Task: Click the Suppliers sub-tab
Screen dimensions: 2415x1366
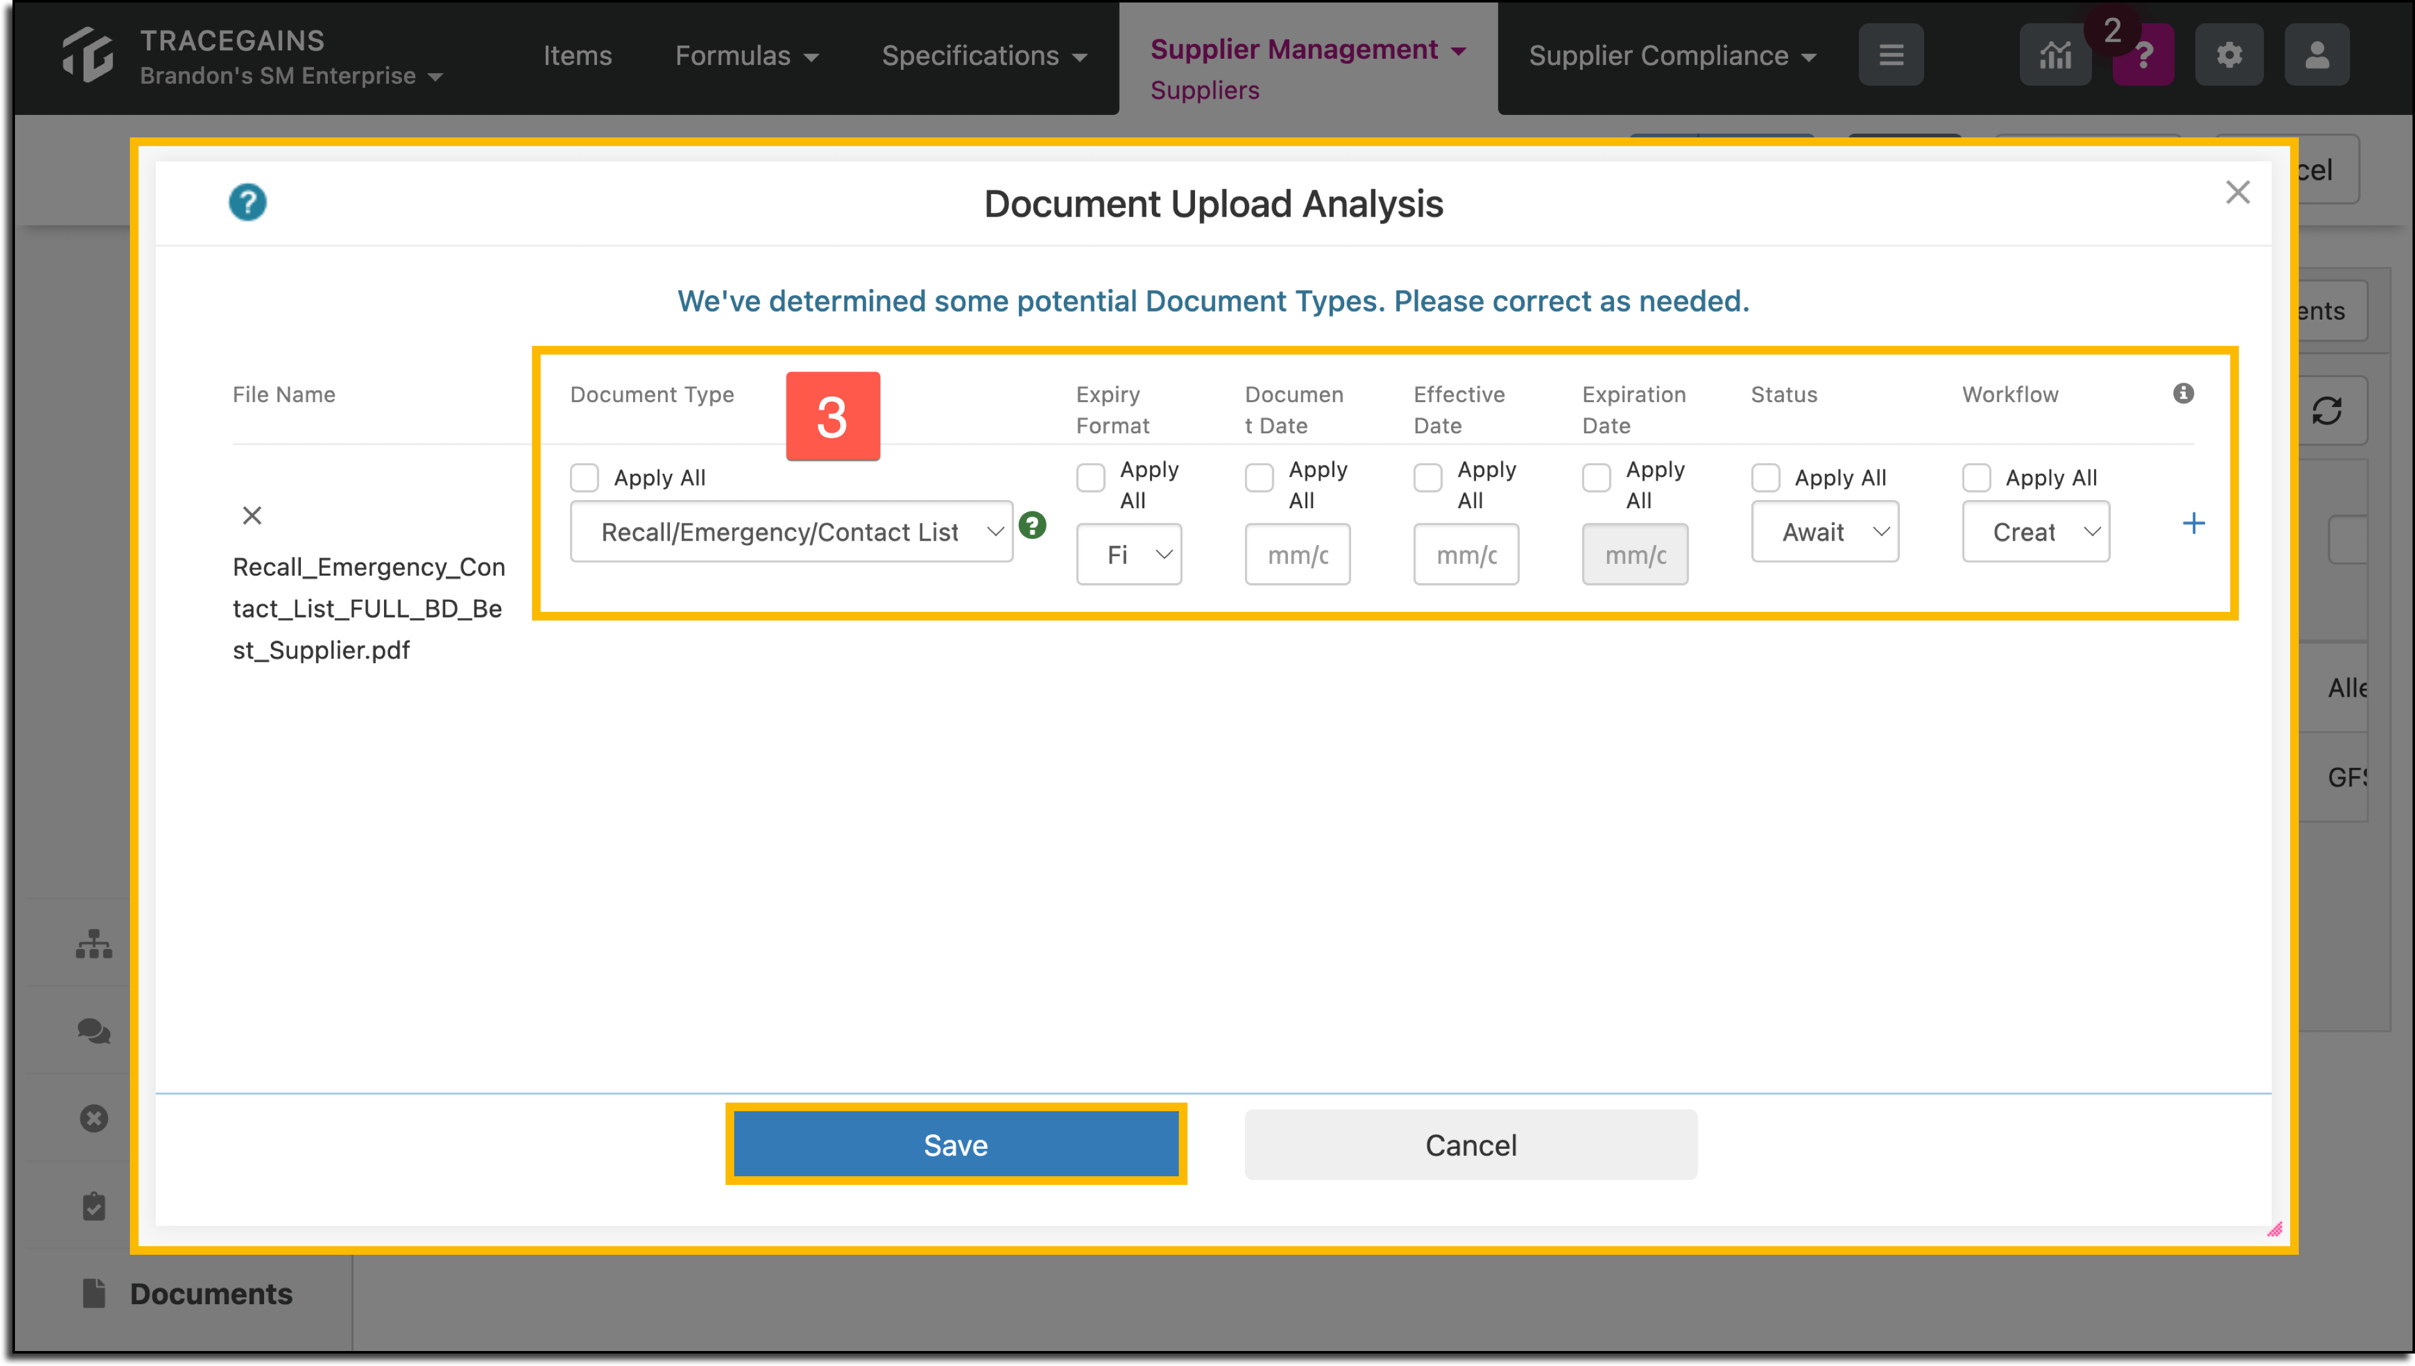Action: click(1204, 90)
